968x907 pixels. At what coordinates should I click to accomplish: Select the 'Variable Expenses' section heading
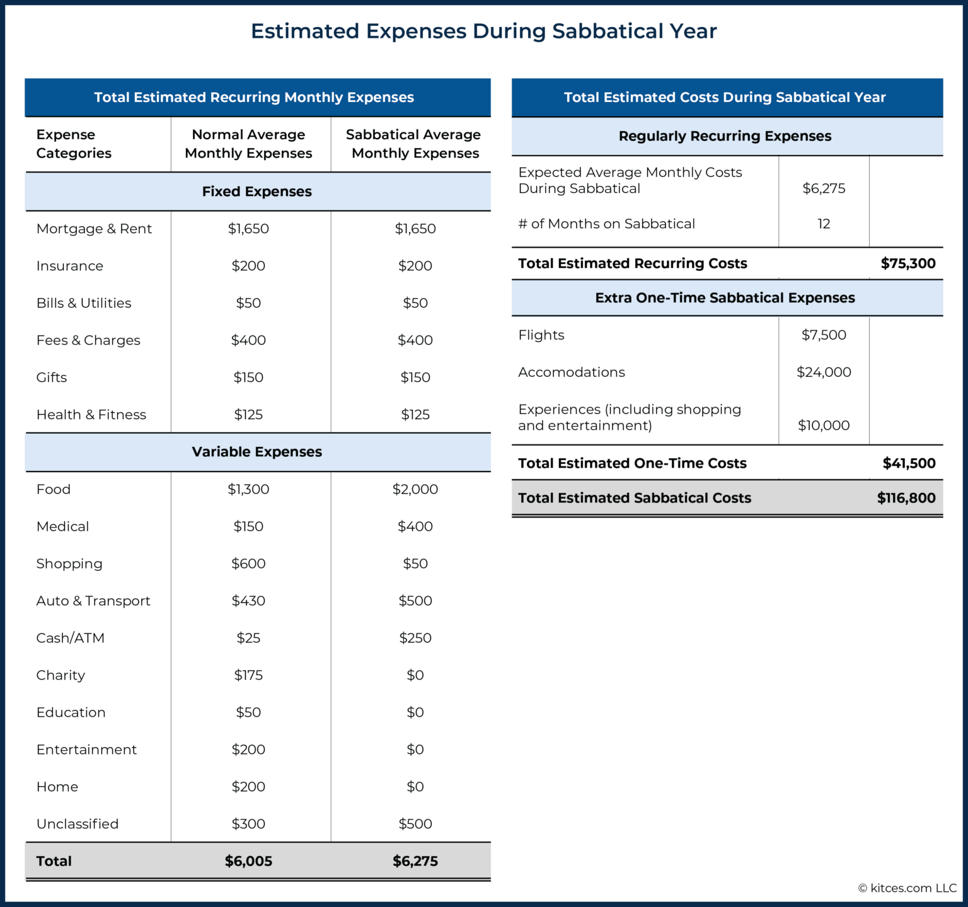point(256,452)
